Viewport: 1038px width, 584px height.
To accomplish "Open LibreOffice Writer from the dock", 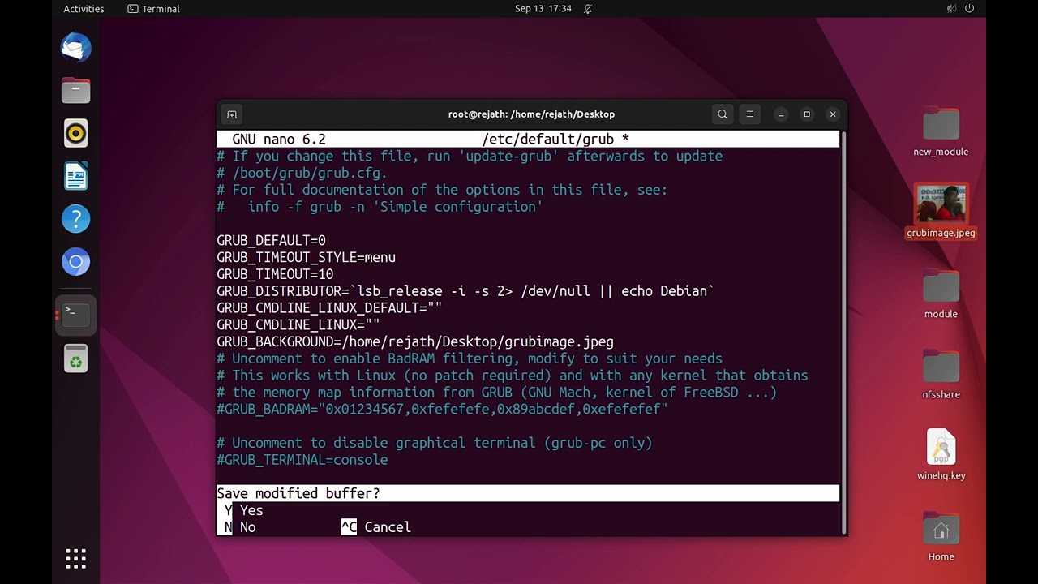I will point(75,176).
